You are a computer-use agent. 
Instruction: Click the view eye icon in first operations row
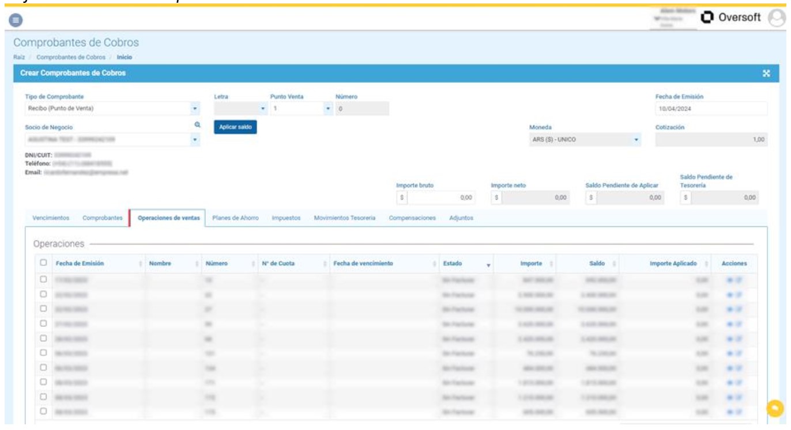[x=730, y=279]
